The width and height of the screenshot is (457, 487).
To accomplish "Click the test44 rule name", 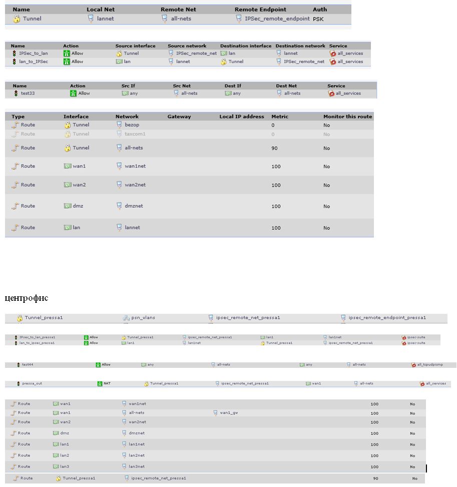I will pos(28,365).
